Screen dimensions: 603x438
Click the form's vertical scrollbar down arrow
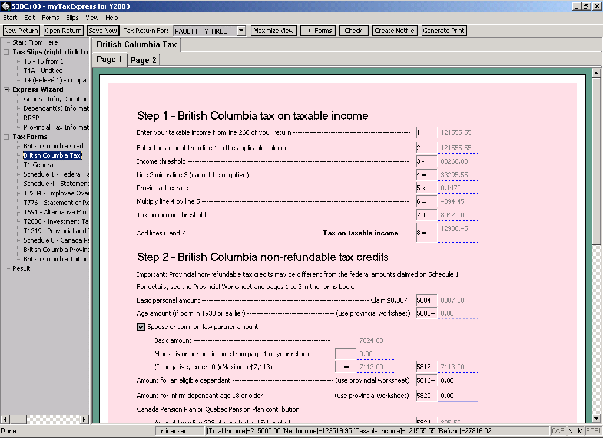597,417
